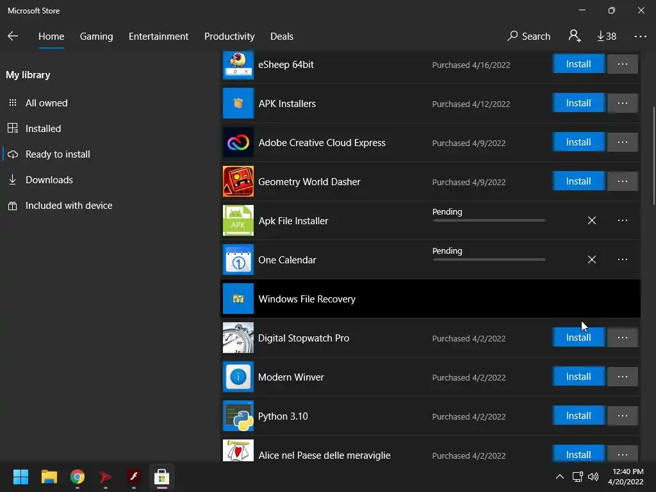Open more options for One Calendar
This screenshot has width=656, height=492.
point(623,259)
